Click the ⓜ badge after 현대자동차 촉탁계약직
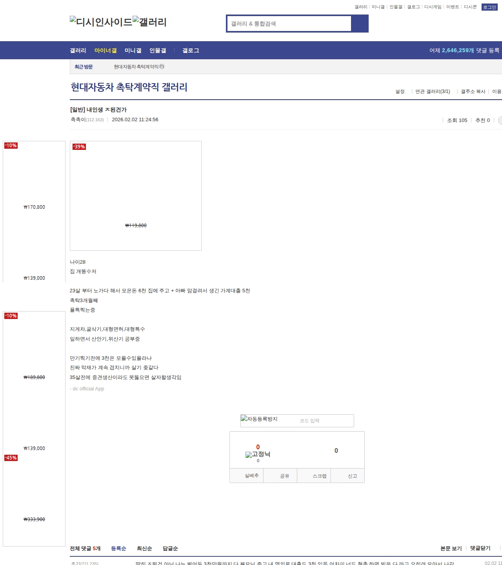The height and width of the screenshot is (565, 502). pyautogui.click(x=162, y=67)
